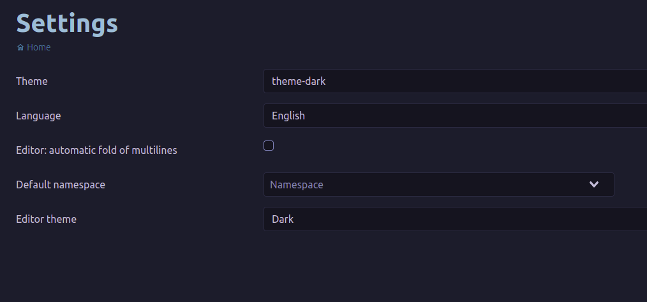647x302 pixels.
Task: Open the Language dropdown showing English
Action: [x=455, y=116]
